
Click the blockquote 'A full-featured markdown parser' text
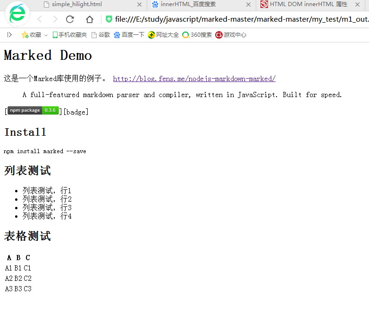point(182,95)
